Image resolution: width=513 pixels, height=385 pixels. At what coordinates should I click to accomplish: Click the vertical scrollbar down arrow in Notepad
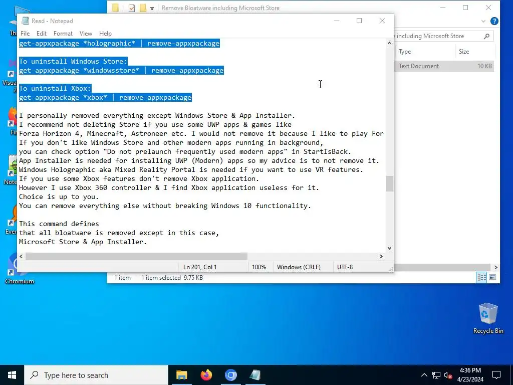pyautogui.click(x=389, y=248)
